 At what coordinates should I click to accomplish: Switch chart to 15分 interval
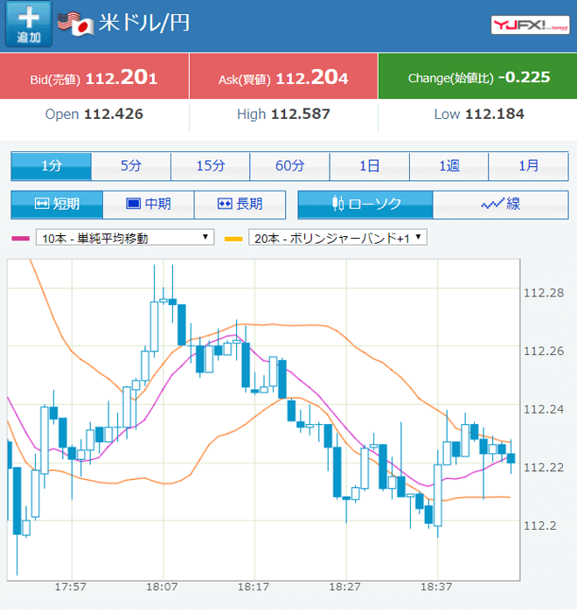pos(211,166)
